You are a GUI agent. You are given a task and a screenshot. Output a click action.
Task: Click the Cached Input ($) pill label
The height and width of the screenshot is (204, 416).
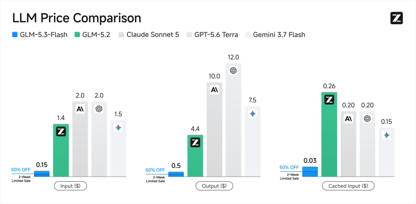(348, 186)
